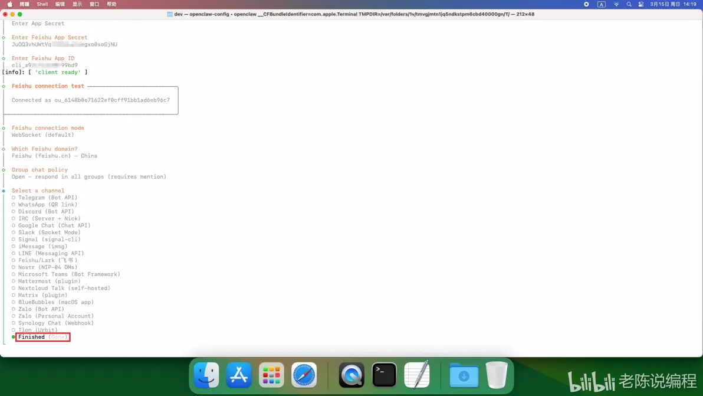The image size is (703, 396).
Task: Open Safari browser from the Dock
Action: tap(304, 375)
